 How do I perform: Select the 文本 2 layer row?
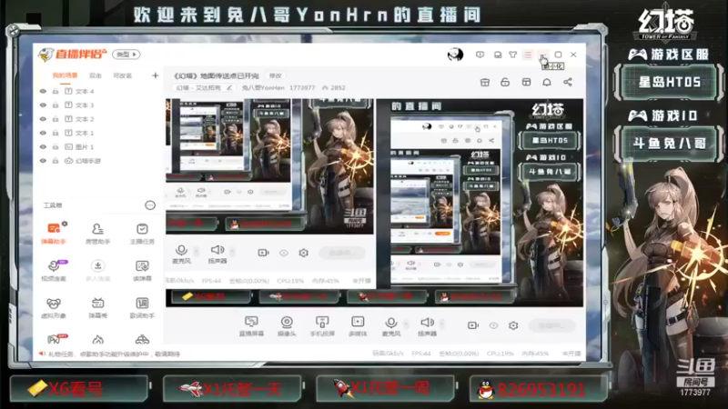(99, 119)
